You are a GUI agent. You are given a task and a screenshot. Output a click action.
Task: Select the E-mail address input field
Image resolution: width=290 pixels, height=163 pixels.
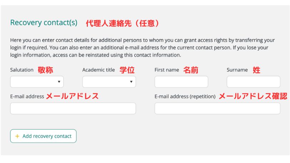click(73, 108)
